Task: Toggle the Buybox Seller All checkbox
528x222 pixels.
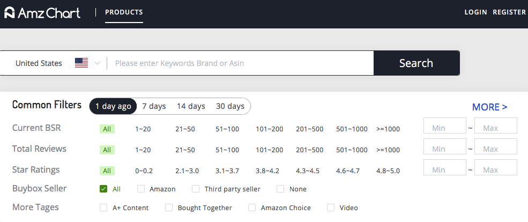Action: tap(103, 189)
